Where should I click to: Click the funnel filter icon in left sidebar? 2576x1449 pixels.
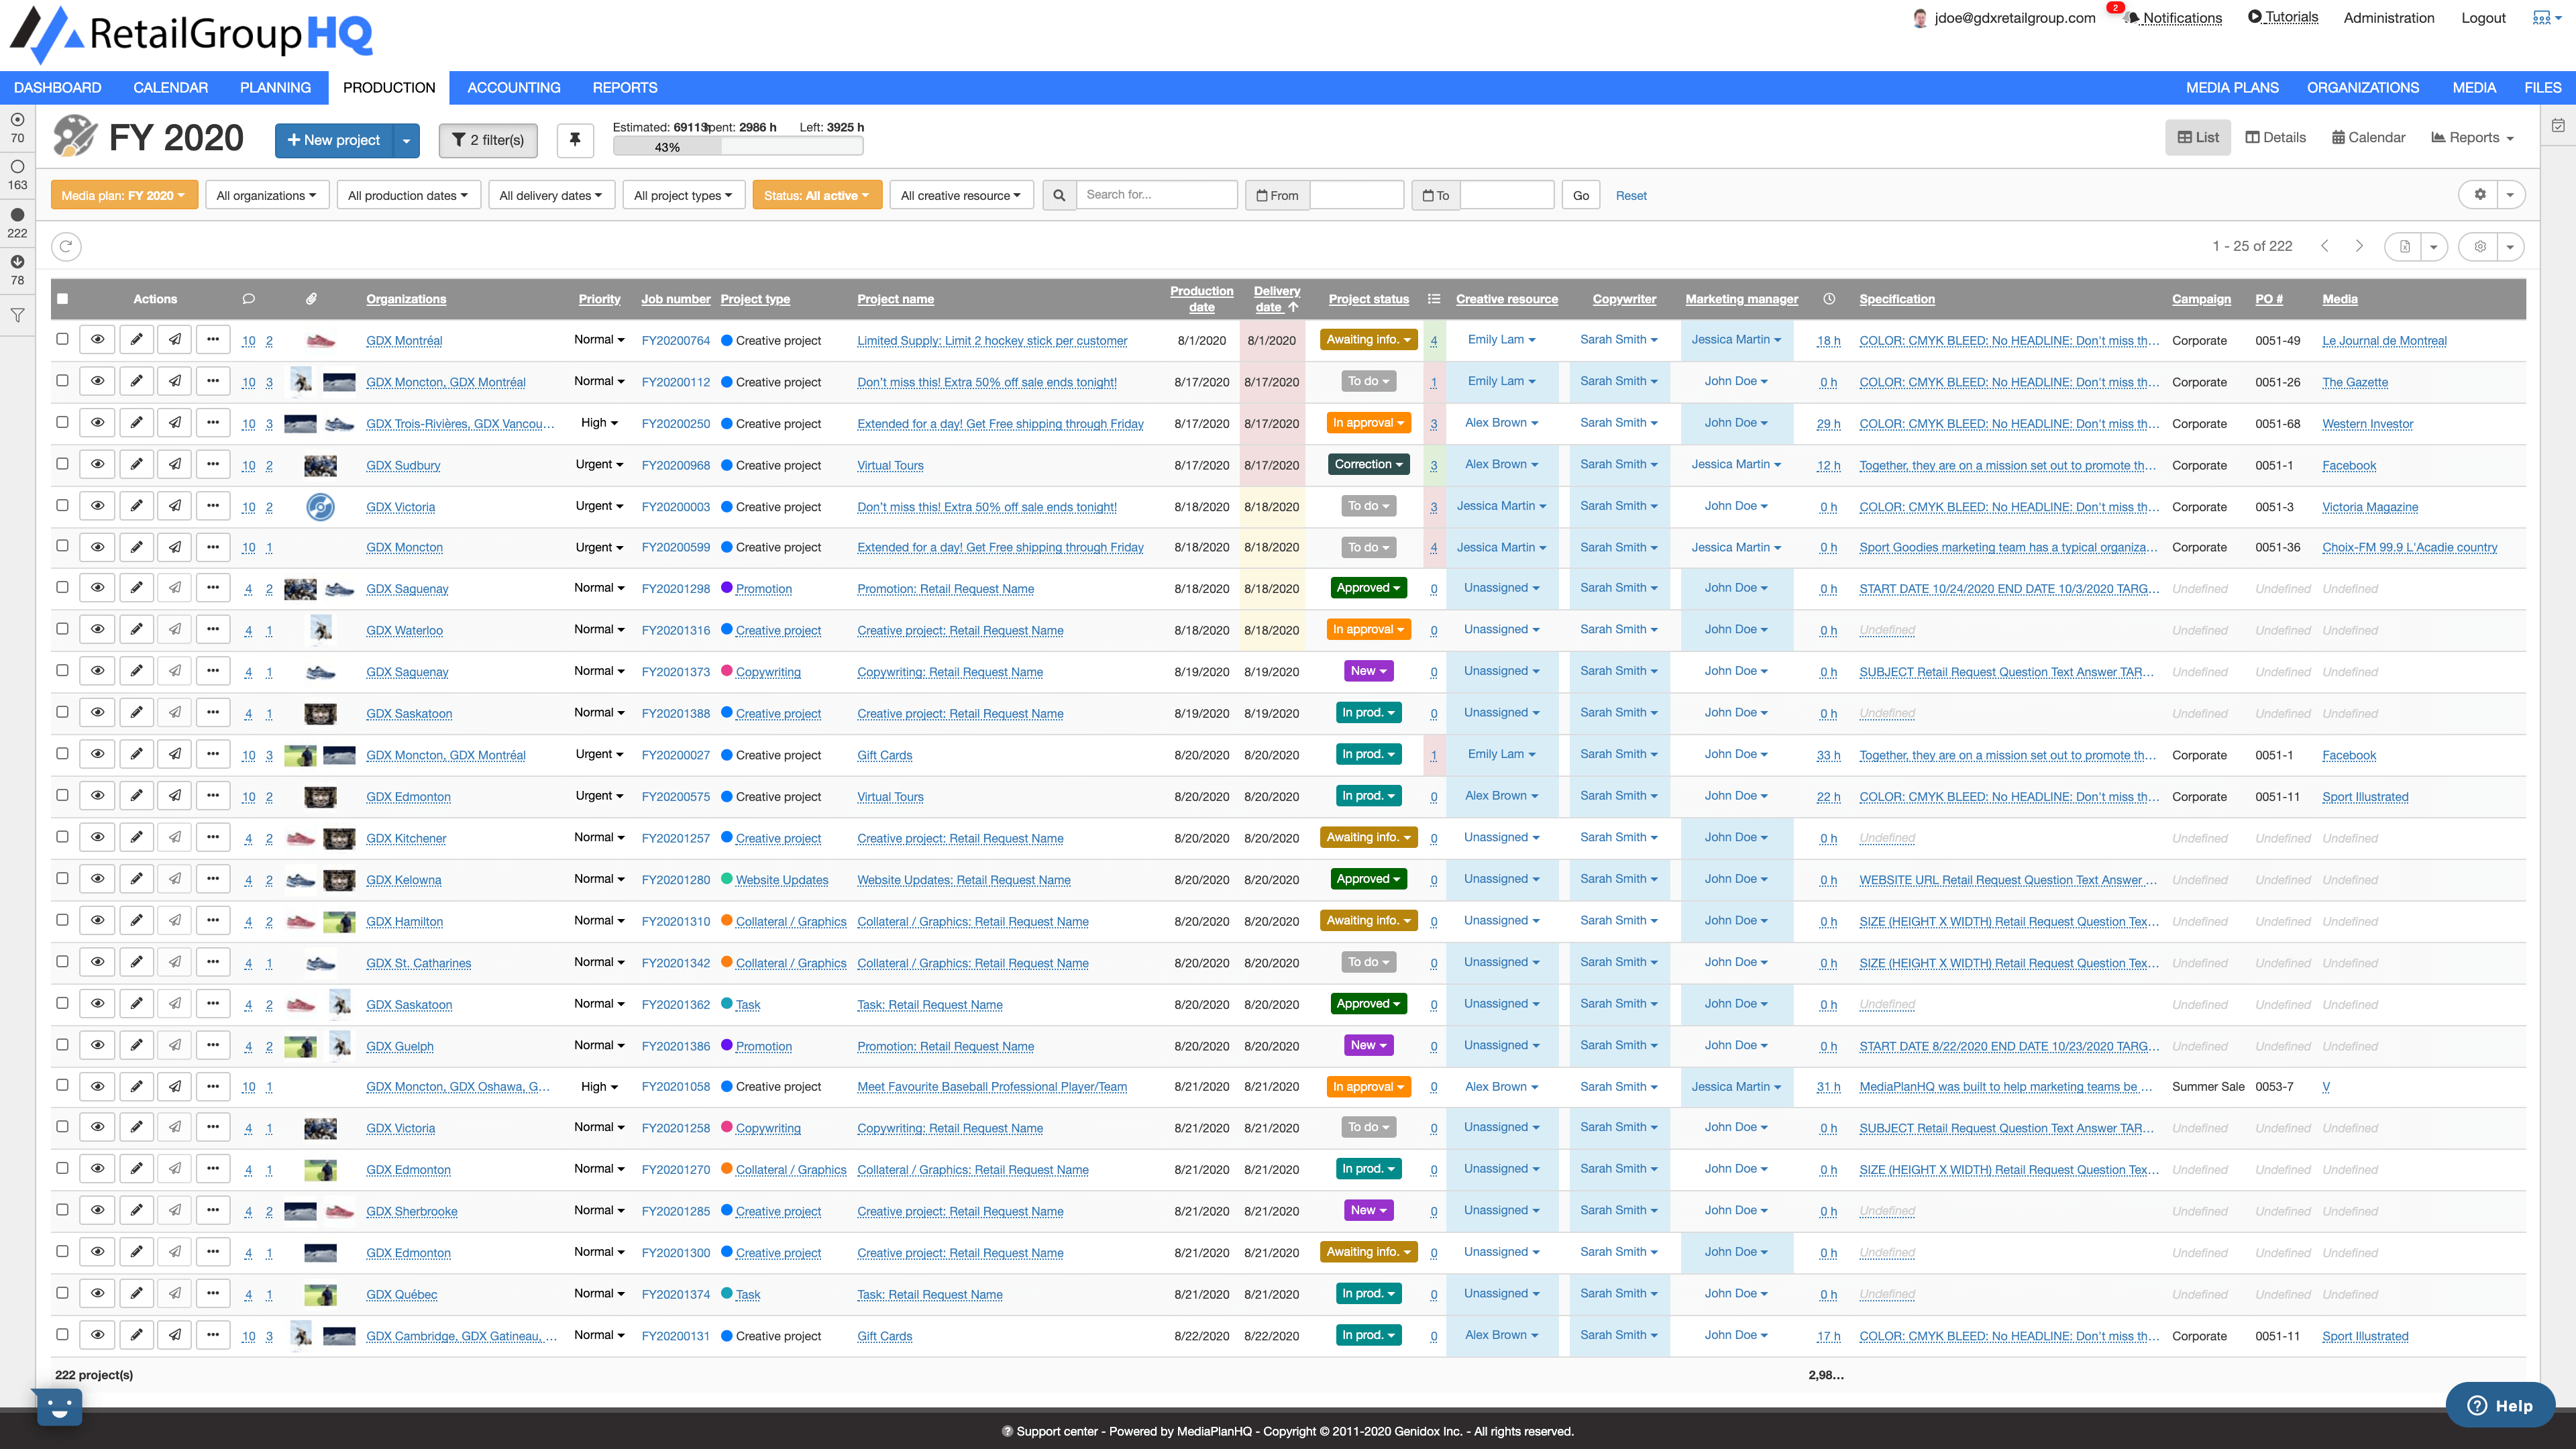click(17, 315)
